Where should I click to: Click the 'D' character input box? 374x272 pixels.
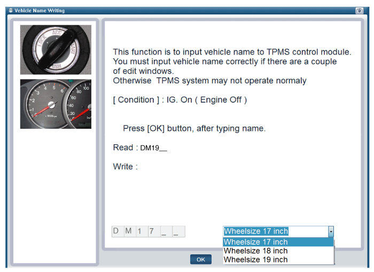tap(116, 231)
